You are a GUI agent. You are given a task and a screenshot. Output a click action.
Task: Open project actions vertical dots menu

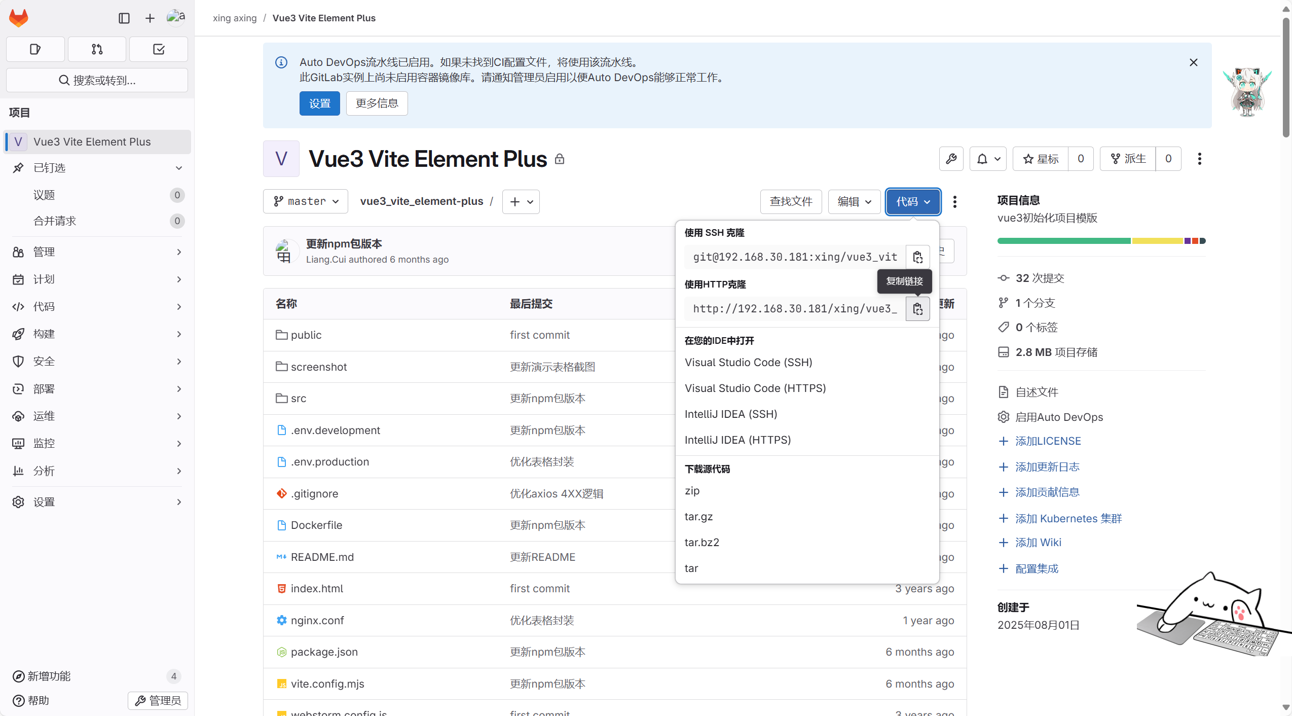tap(1200, 159)
